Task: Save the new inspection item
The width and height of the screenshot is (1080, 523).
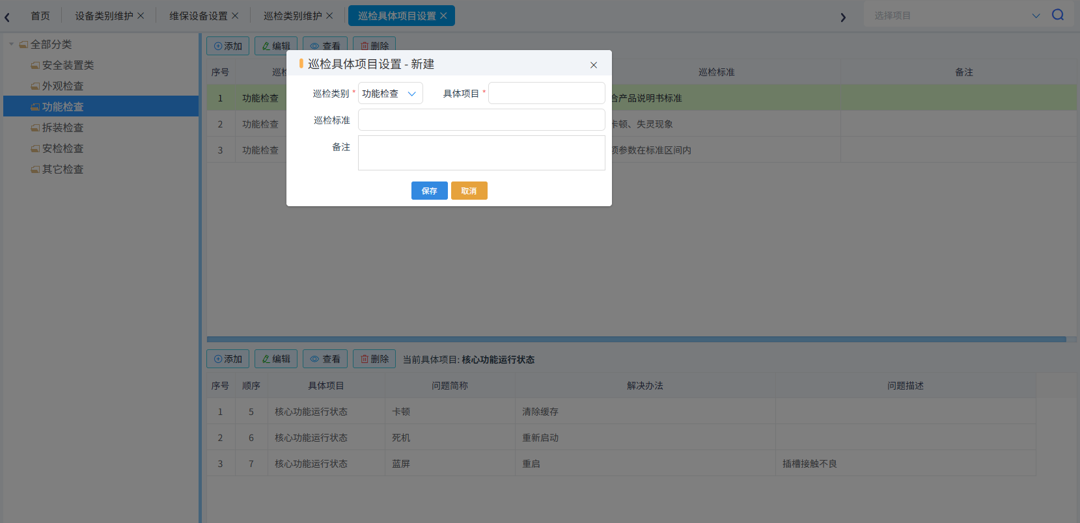Action: 430,191
